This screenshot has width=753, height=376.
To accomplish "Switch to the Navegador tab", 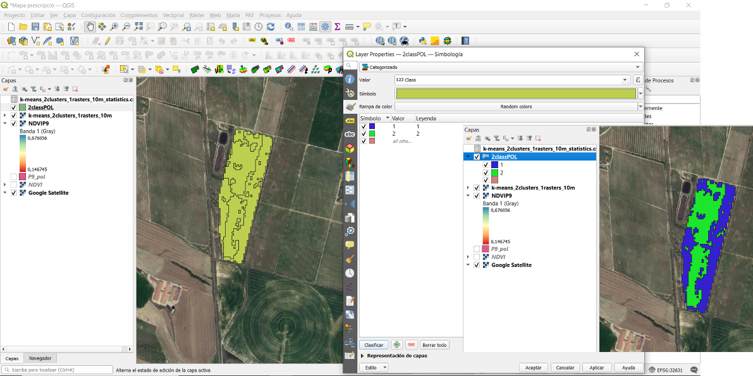I will point(40,358).
